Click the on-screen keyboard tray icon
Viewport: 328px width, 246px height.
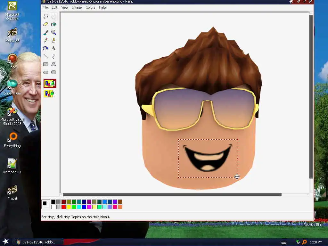coord(284,243)
